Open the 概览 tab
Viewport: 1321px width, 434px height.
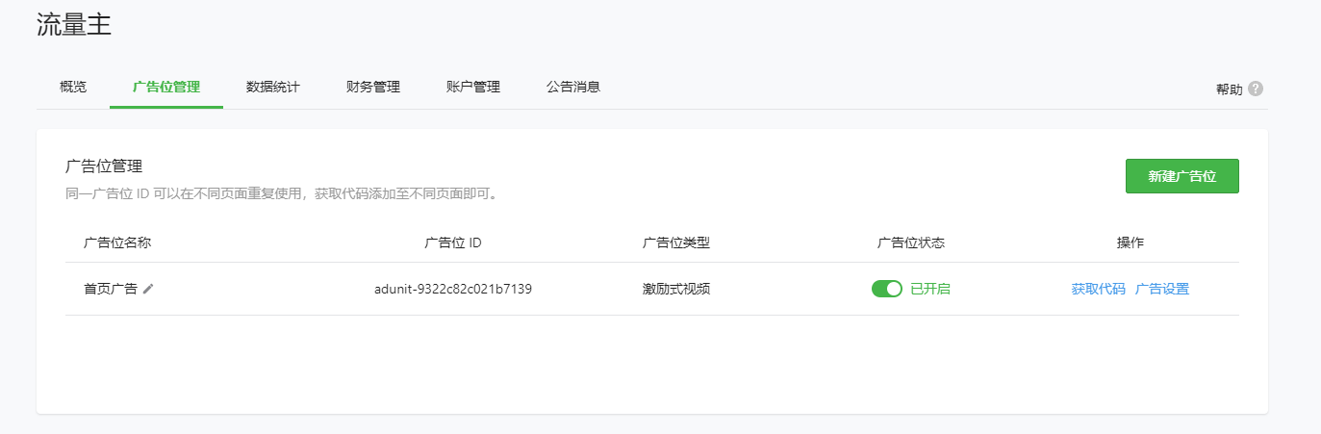point(73,88)
